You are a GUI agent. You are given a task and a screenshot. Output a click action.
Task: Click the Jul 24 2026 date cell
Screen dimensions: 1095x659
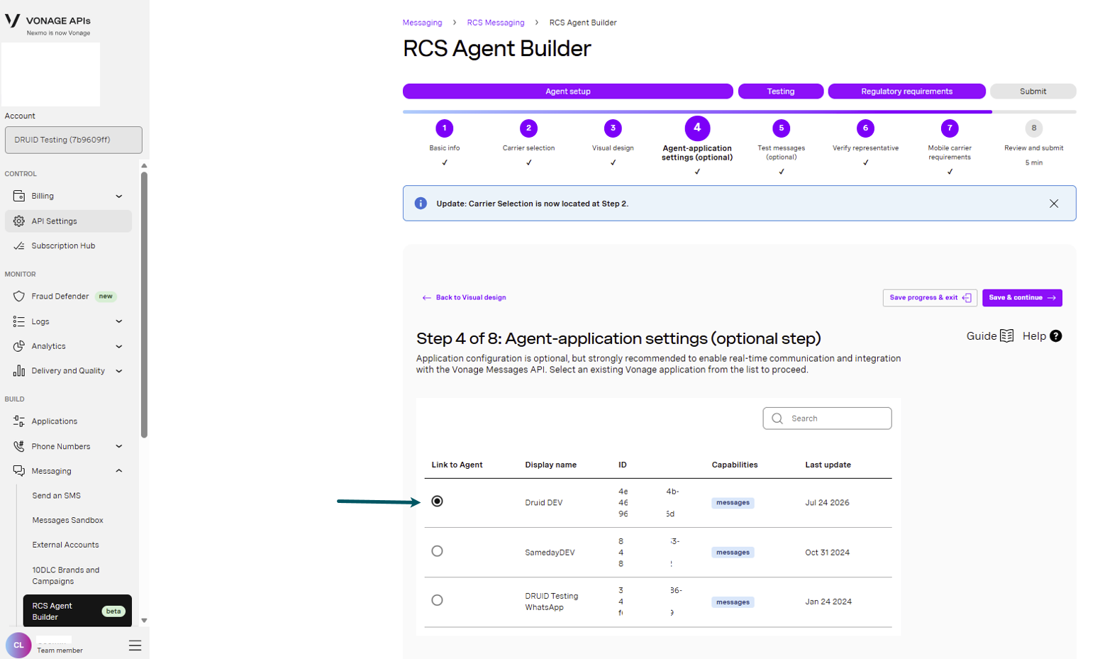coord(827,503)
